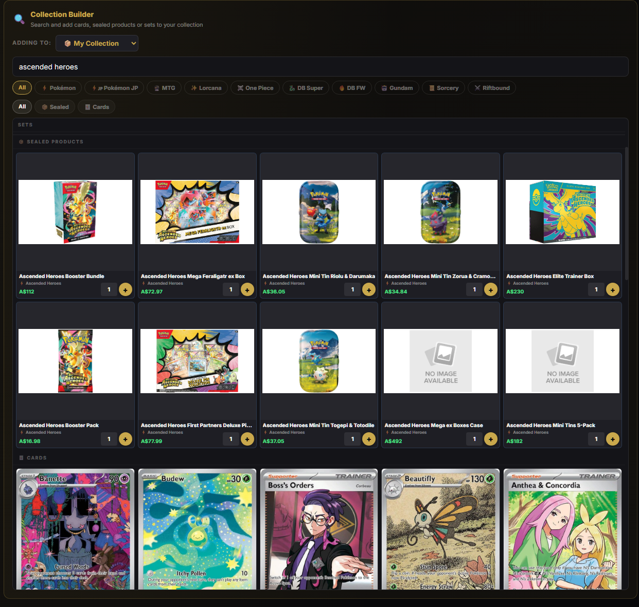Select the All games filter

[22, 88]
